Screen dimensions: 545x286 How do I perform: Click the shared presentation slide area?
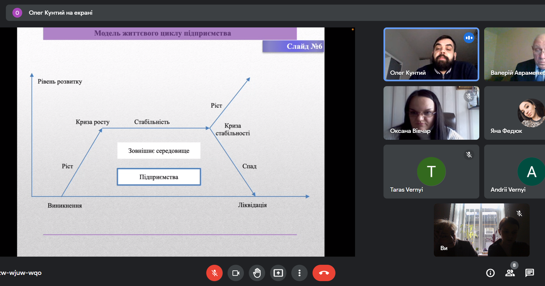point(171,142)
